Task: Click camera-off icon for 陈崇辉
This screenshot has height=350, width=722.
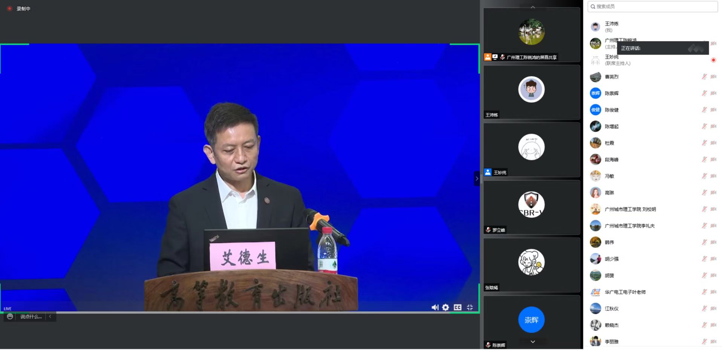Action: pos(713,93)
